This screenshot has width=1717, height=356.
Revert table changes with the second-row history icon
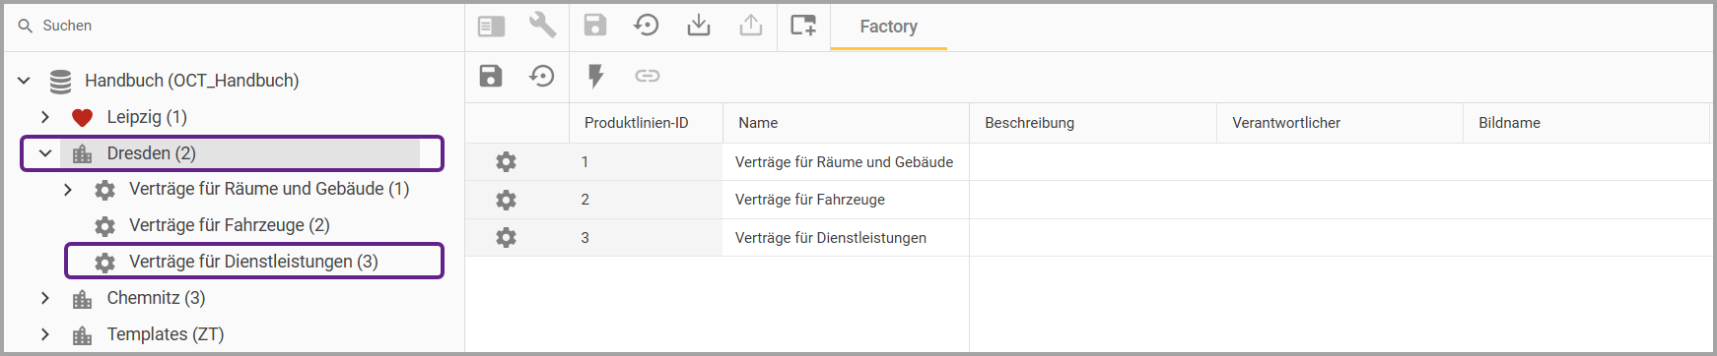click(542, 76)
